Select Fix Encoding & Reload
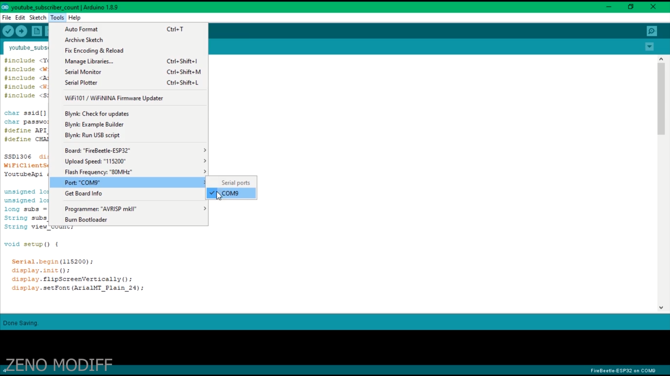This screenshot has width=670, height=376. tap(129, 51)
